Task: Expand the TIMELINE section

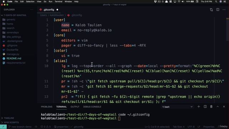Action: coord(9,118)
